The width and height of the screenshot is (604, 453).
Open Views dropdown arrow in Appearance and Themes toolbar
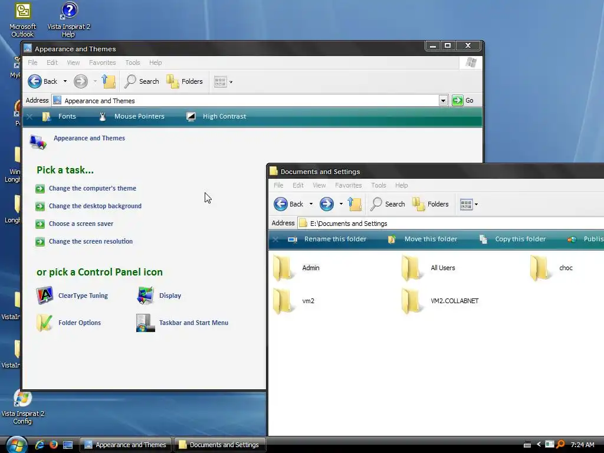coord(231,82)
